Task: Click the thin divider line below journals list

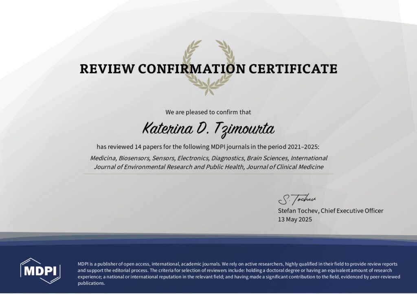Action: 208,174
